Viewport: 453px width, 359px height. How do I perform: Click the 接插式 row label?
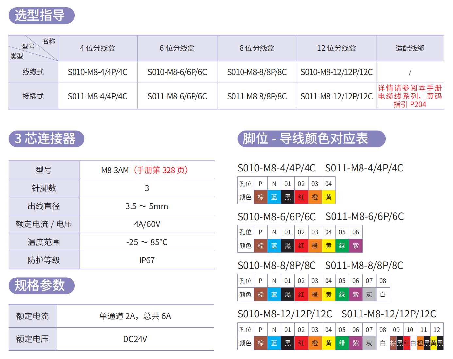33,96
